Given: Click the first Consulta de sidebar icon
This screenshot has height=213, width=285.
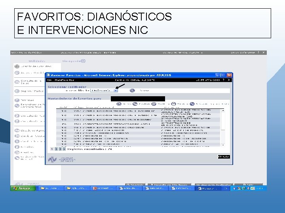Looking at the screenshot, I should 17,116.
